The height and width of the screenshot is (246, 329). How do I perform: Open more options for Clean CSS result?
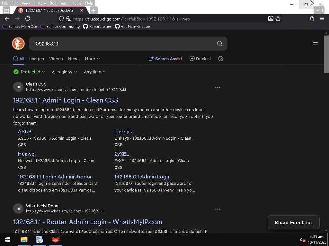click(x=218, y=87)
